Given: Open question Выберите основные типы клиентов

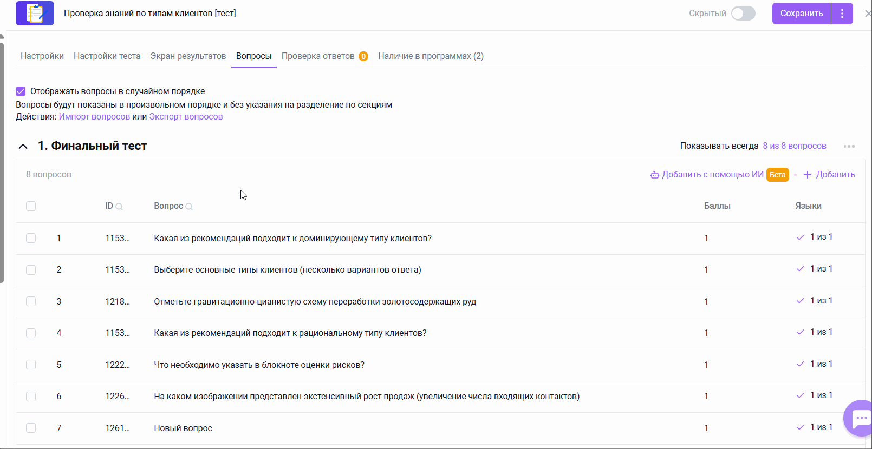Looking at the screenshot, I should click(x=288, y=270).
